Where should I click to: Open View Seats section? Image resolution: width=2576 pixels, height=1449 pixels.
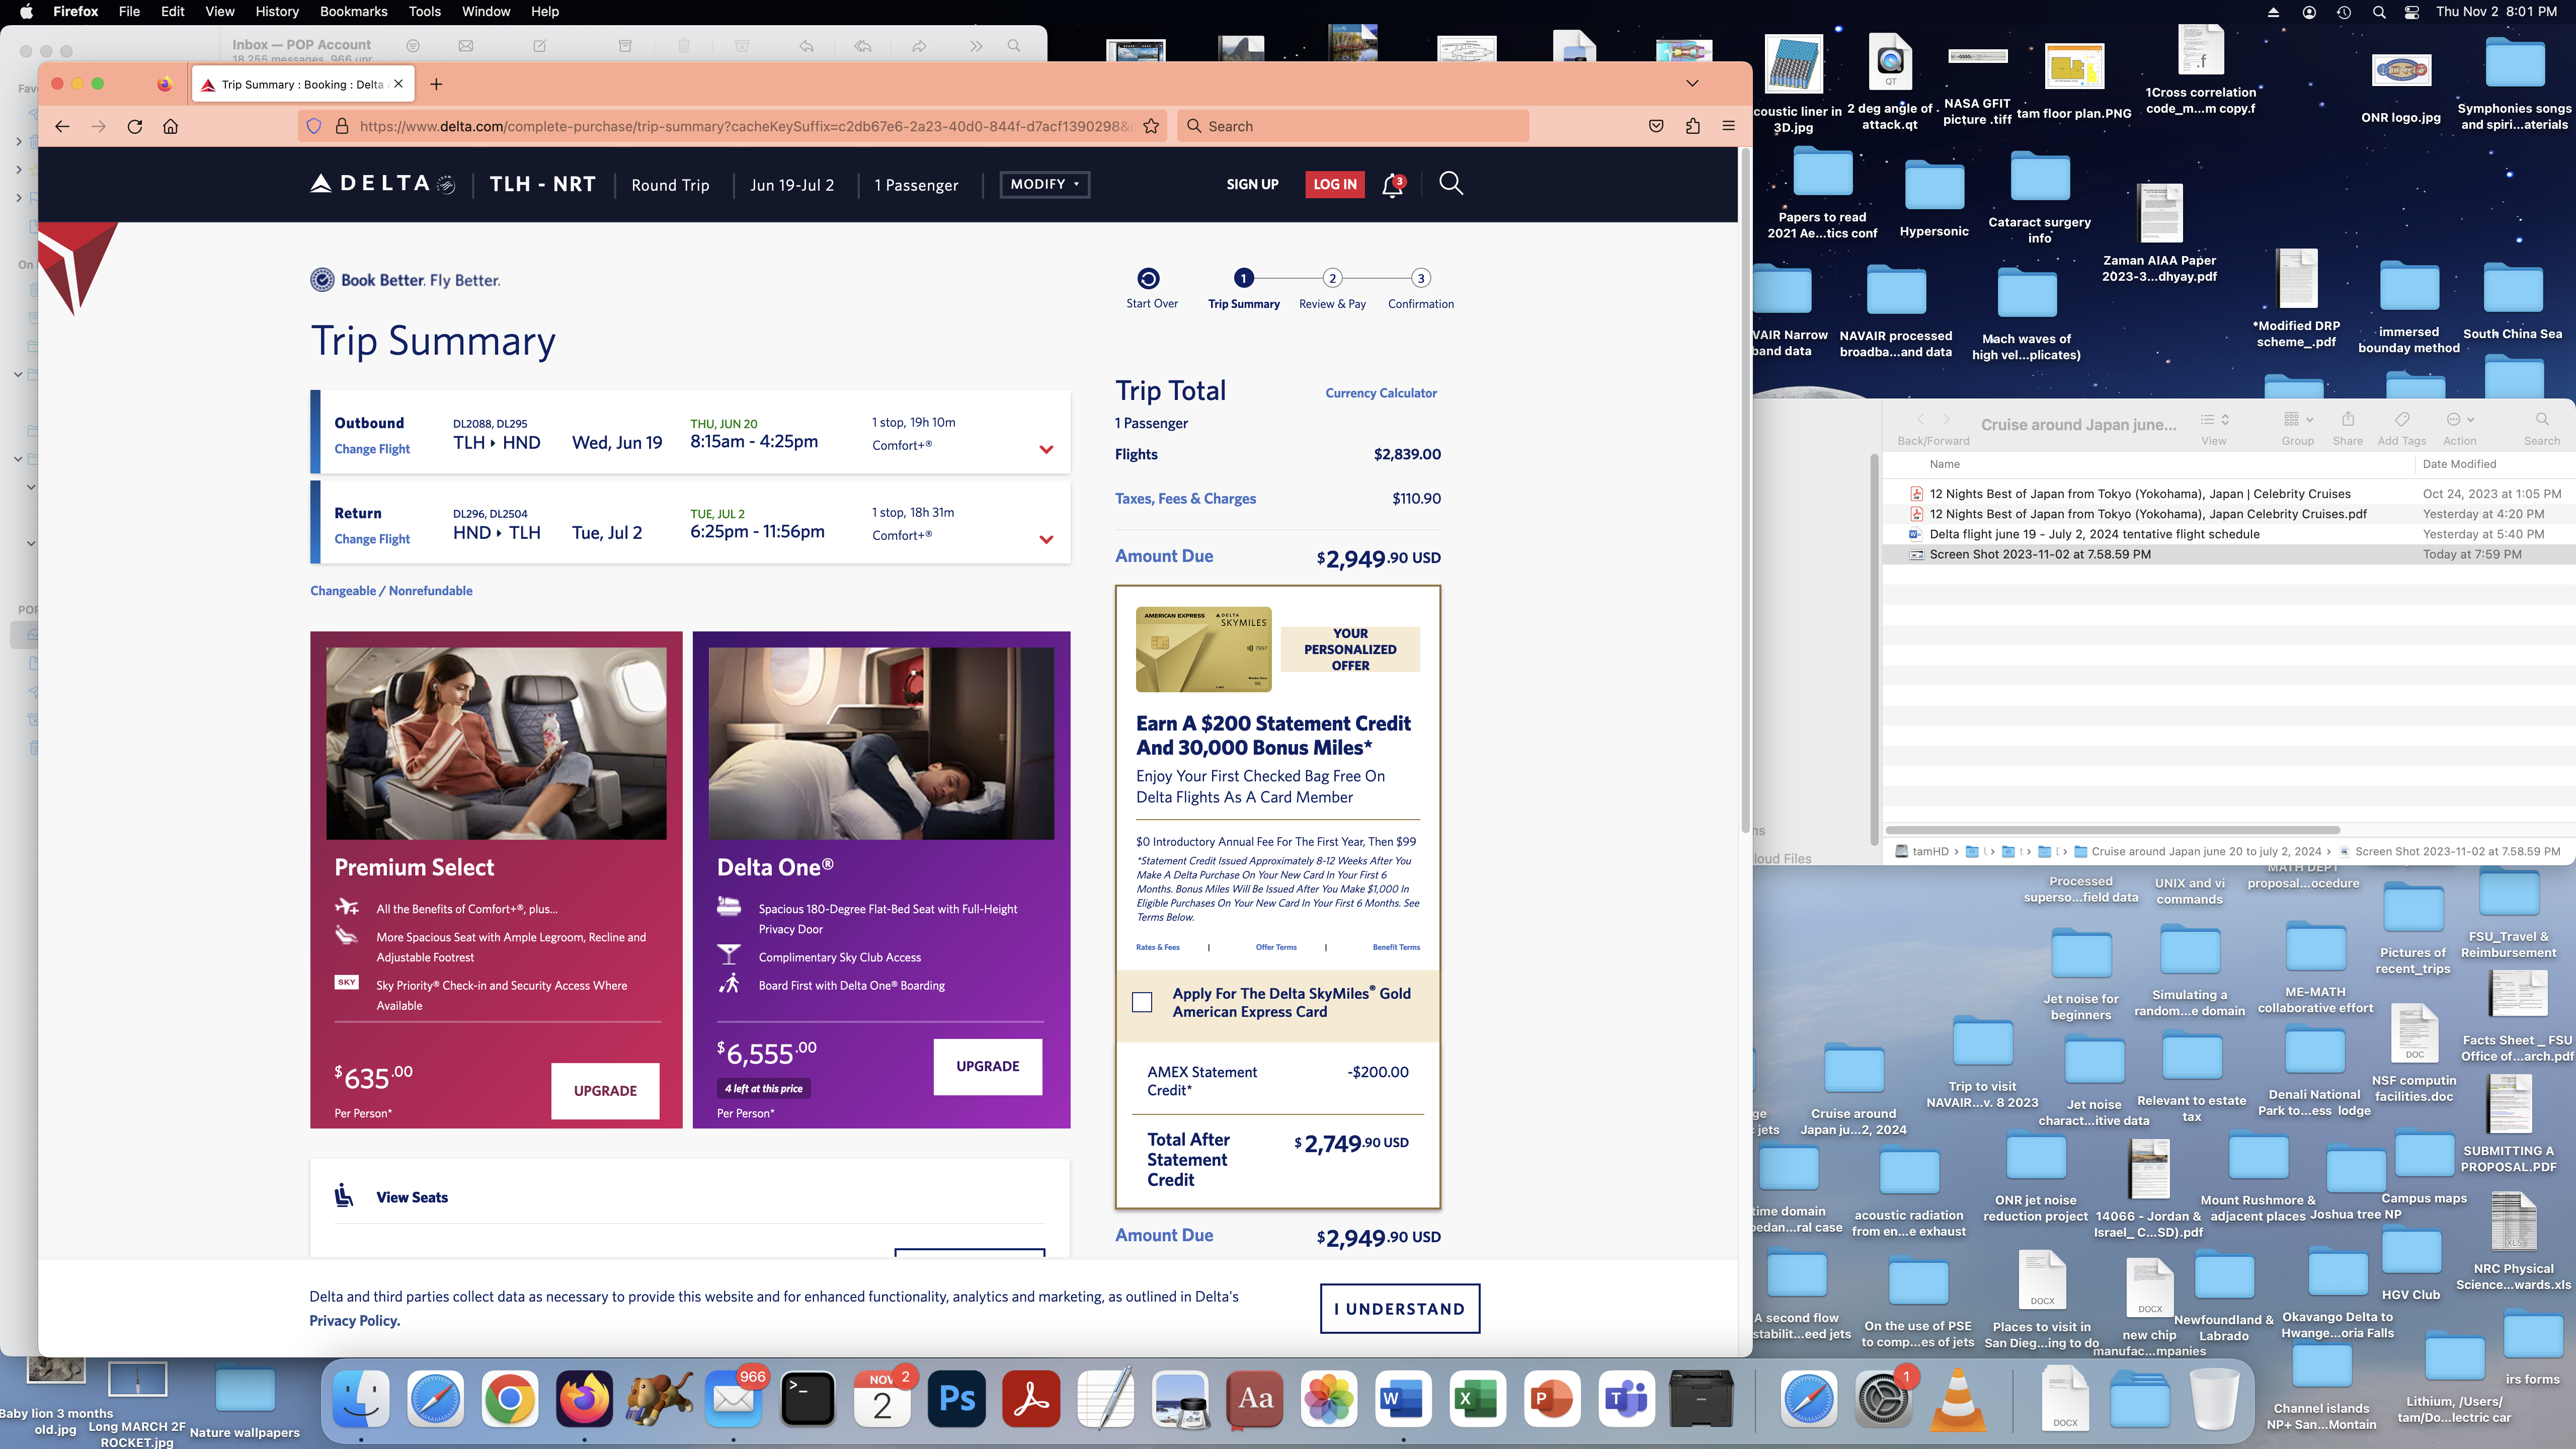tap(412, 1197)
